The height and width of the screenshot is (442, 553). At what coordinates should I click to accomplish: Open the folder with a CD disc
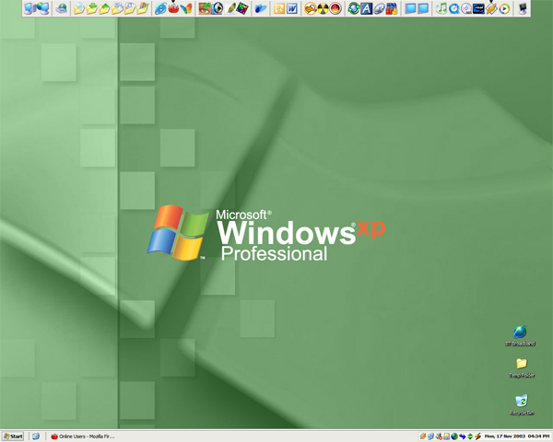pos(130,8)
